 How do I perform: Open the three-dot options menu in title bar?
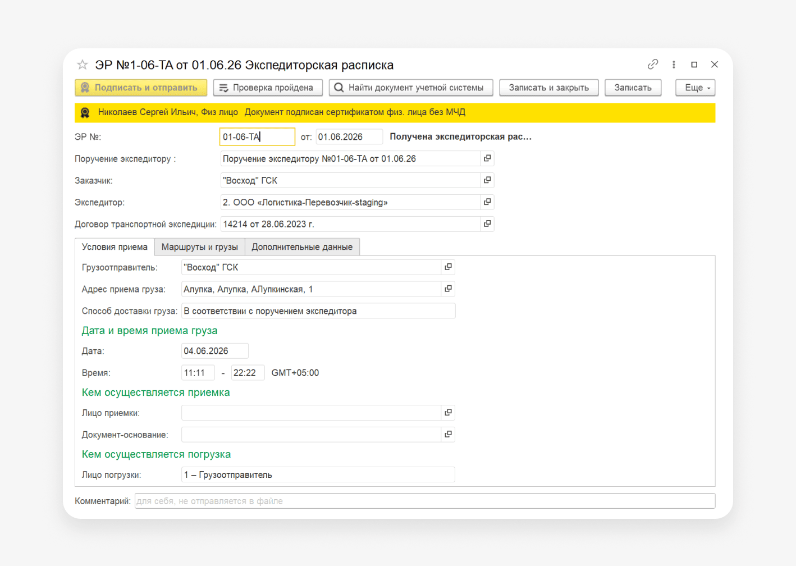tap(674, 65)
